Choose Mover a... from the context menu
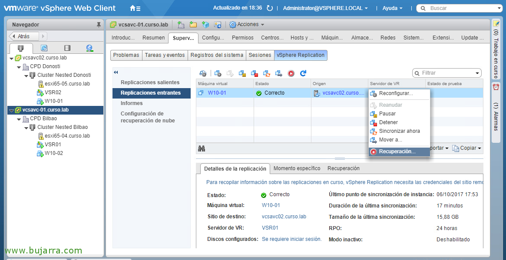Viewport: 506px width, 260px height. coord(399,140)
